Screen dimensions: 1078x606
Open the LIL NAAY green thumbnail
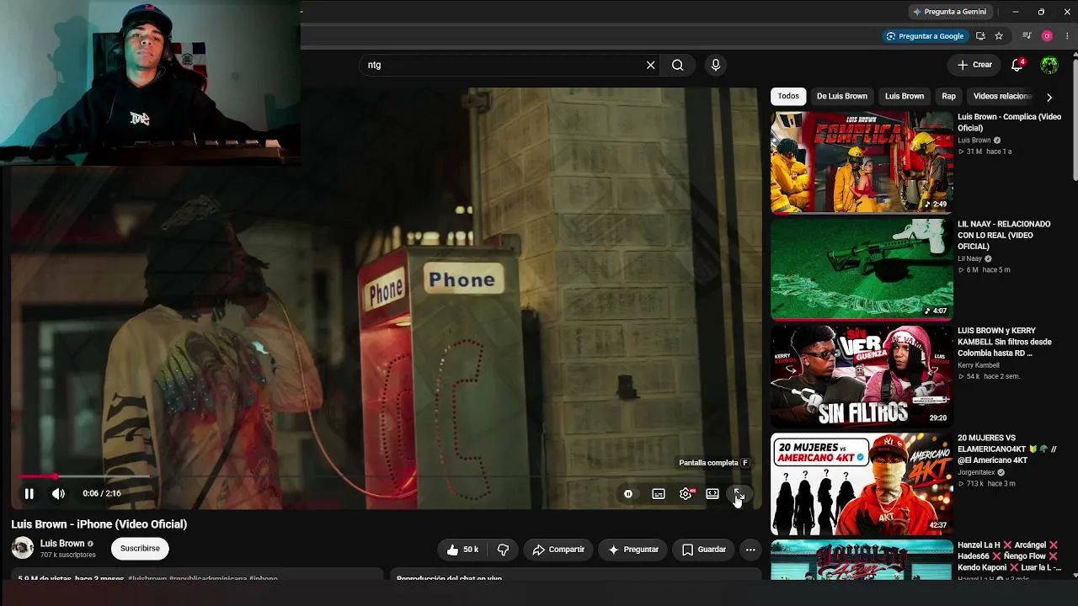862,269
